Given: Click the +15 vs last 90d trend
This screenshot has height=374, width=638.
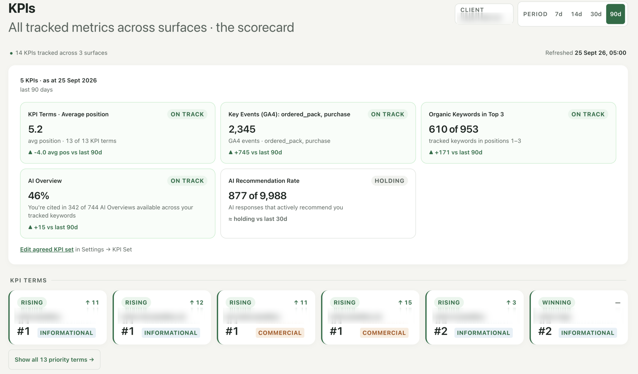Looking at the screenshot, I should [x=53, y=227].
